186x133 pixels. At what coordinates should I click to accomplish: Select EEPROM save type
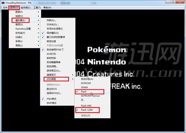tap(92, 83)
